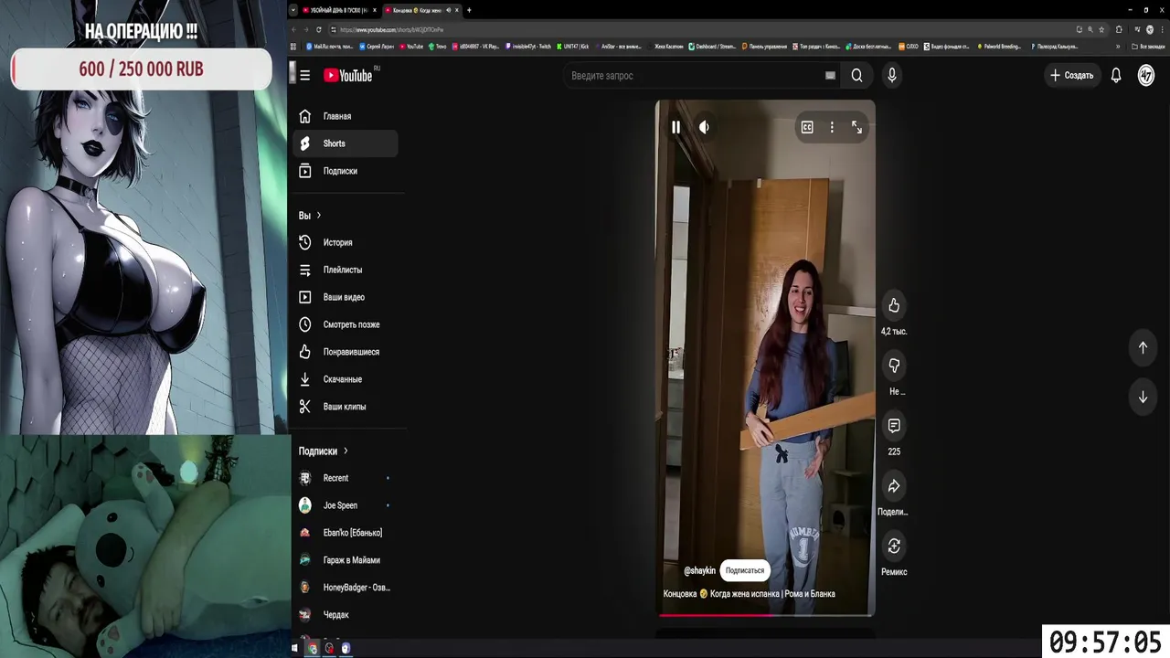Expand the Short to fullscreen
The height and width of the screenshot is (658, 1170).
(x=856, y=128)
